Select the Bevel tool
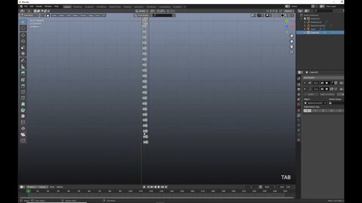Viewport: 362px width, 203px height. (x=23, y=86)
